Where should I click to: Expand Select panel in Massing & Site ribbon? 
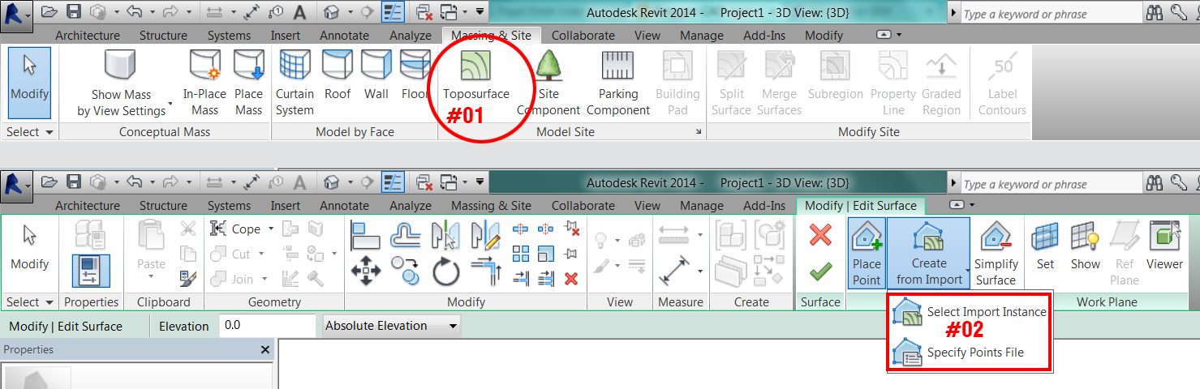click(29, 132)
